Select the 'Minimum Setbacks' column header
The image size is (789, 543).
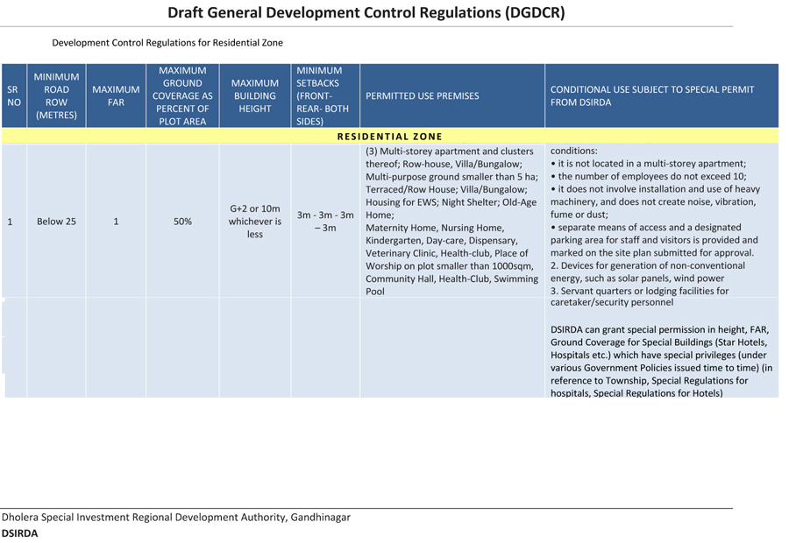[324, 95]
